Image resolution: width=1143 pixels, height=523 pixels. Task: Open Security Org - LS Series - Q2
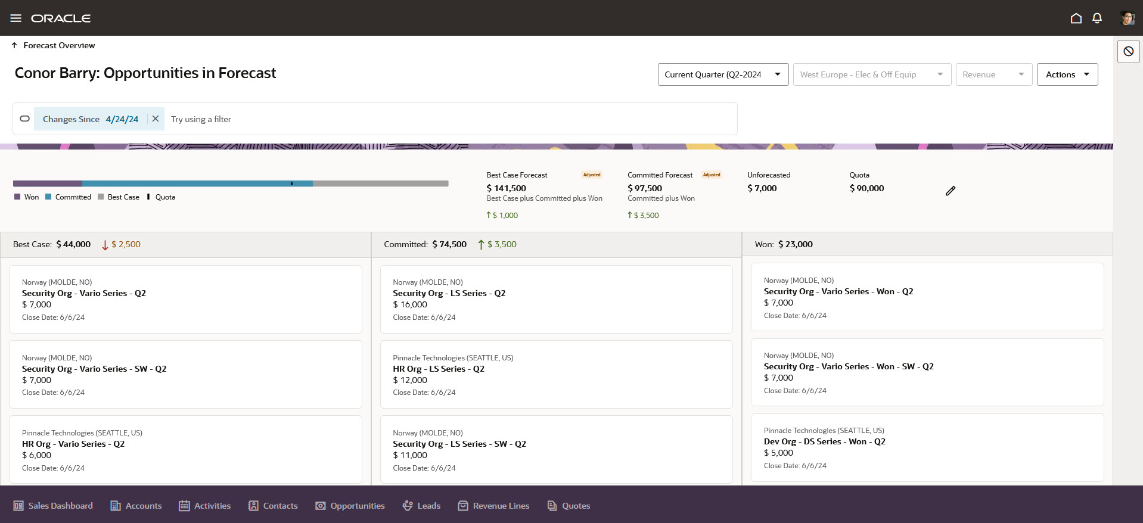[x=449, y=293]
